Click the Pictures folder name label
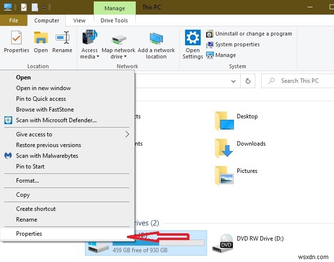 (247, 171)
